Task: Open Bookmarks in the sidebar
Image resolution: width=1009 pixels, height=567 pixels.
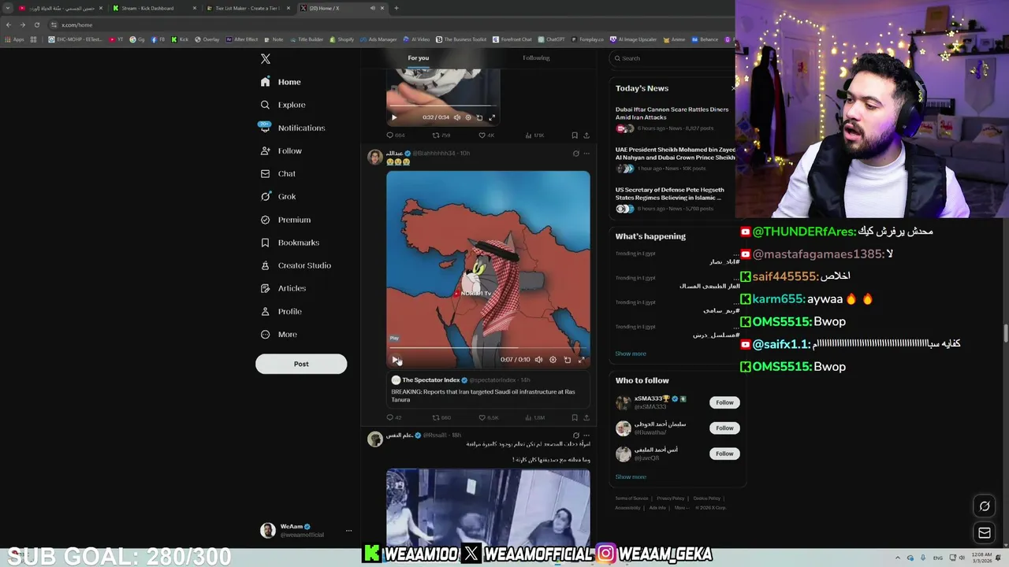Action: pos(289,243)
